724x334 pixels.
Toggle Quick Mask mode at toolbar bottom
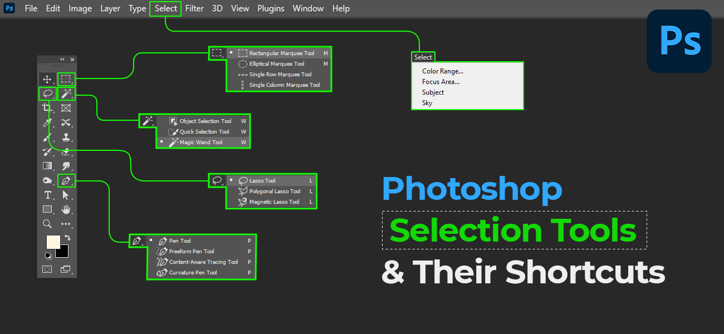(x=47, y=269)
